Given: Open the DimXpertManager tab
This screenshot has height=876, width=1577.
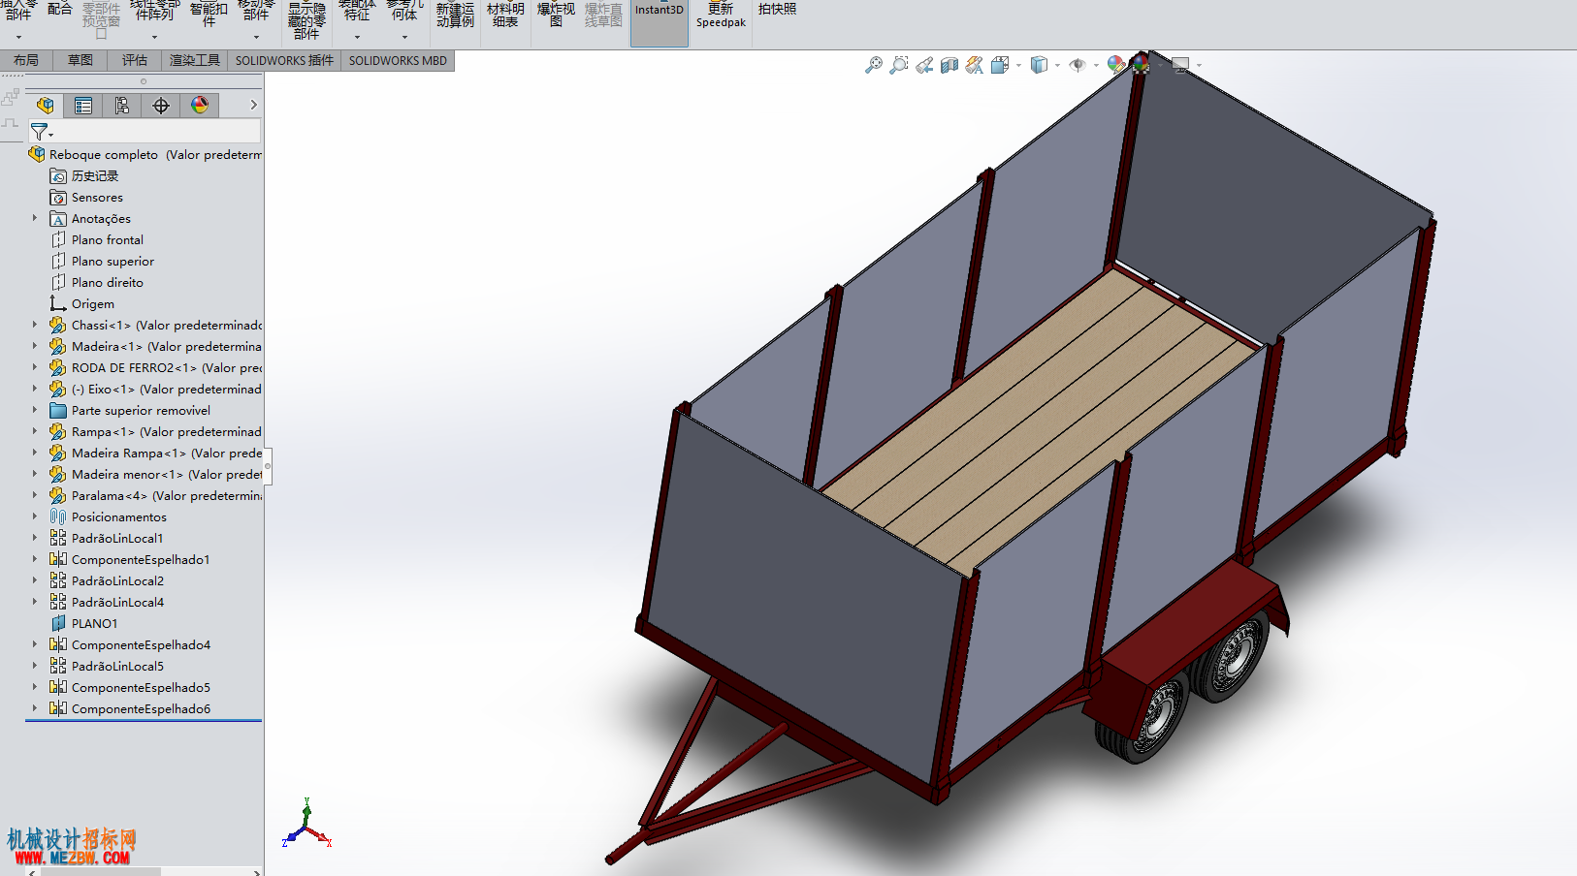Looking at the screenshot, I should point(161,106).
